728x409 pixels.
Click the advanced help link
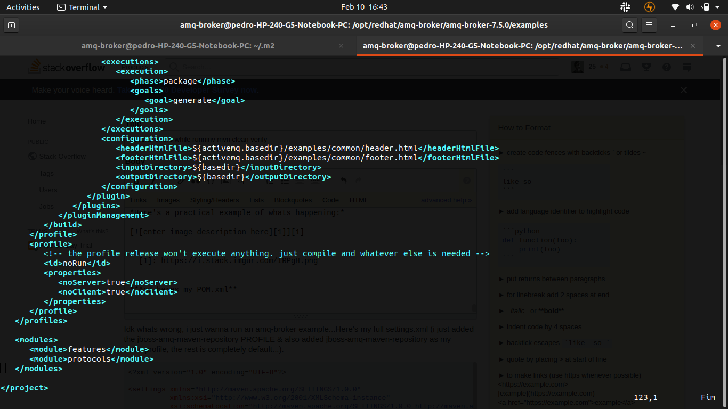[x=446, y=200]
